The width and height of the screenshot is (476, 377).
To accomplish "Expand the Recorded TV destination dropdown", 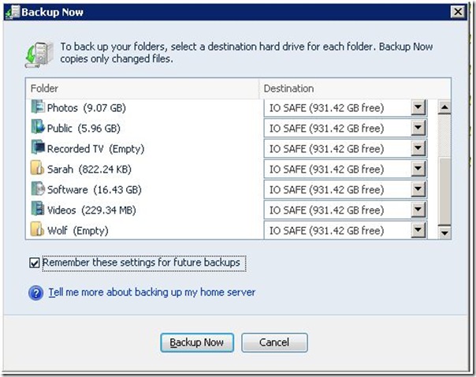I will tap(418, 148).
